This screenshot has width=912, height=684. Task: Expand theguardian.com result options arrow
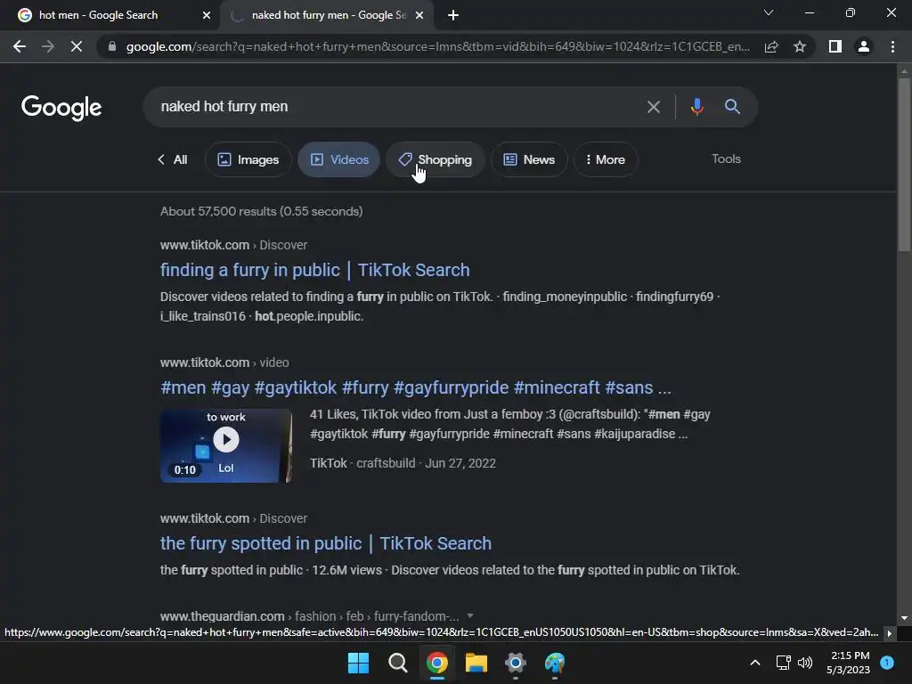470,616
